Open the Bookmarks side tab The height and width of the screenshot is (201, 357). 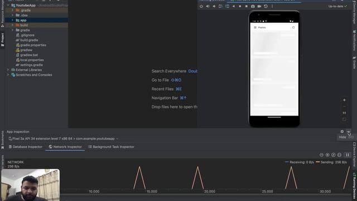(x=2, y=140)
